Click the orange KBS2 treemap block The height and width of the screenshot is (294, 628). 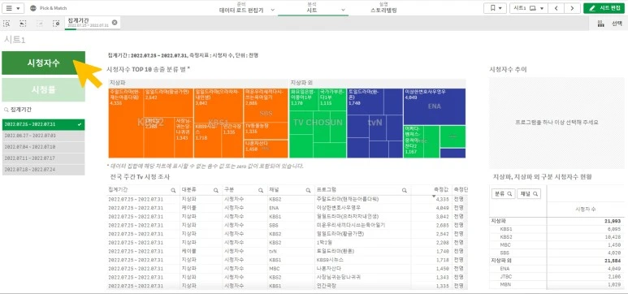(x=150, y=123)
